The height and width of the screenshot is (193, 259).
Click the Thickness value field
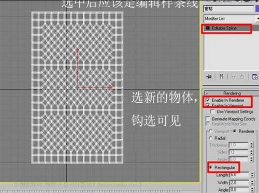point(238,145)
